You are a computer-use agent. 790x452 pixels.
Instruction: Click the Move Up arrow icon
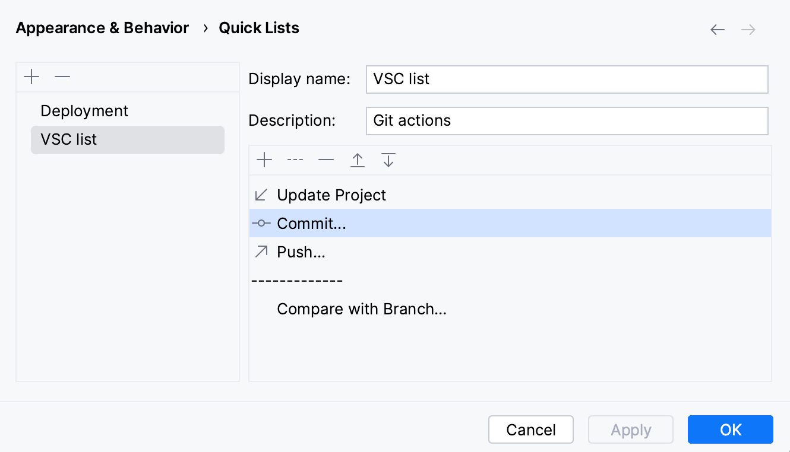[357, 160]
